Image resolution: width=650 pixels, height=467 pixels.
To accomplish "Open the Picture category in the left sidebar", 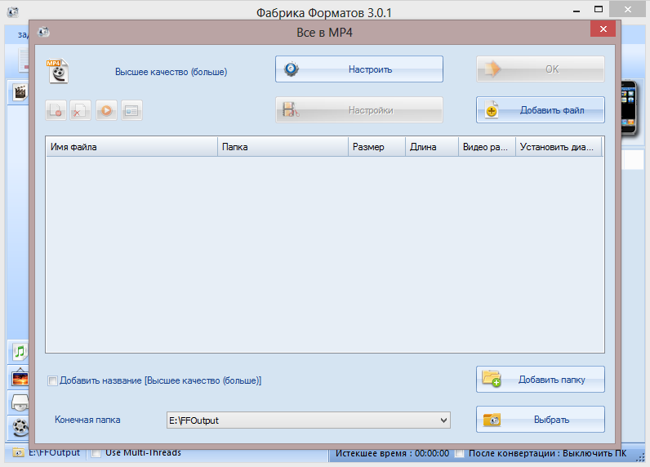I will point(18,378).
